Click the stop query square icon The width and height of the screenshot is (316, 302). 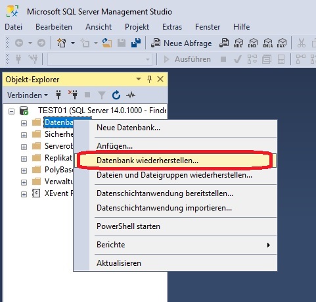pyautogui.click(x=223, y=59)
